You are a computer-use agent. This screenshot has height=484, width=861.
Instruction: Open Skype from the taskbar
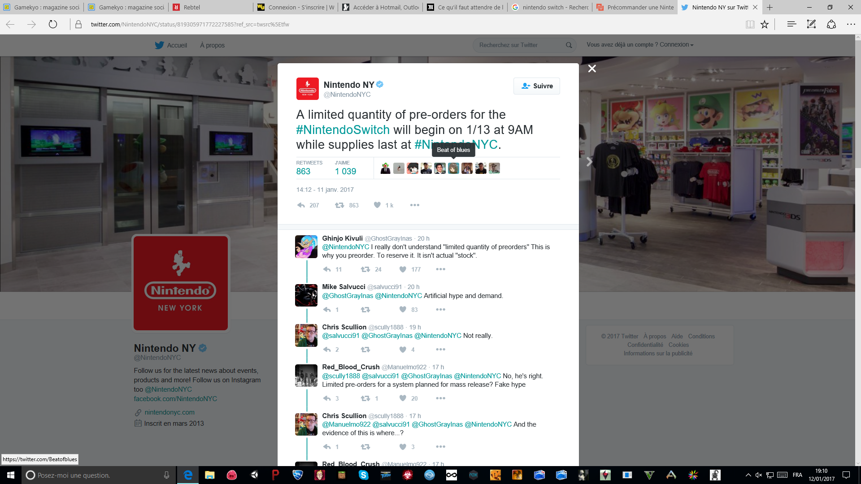coord(364,475)
